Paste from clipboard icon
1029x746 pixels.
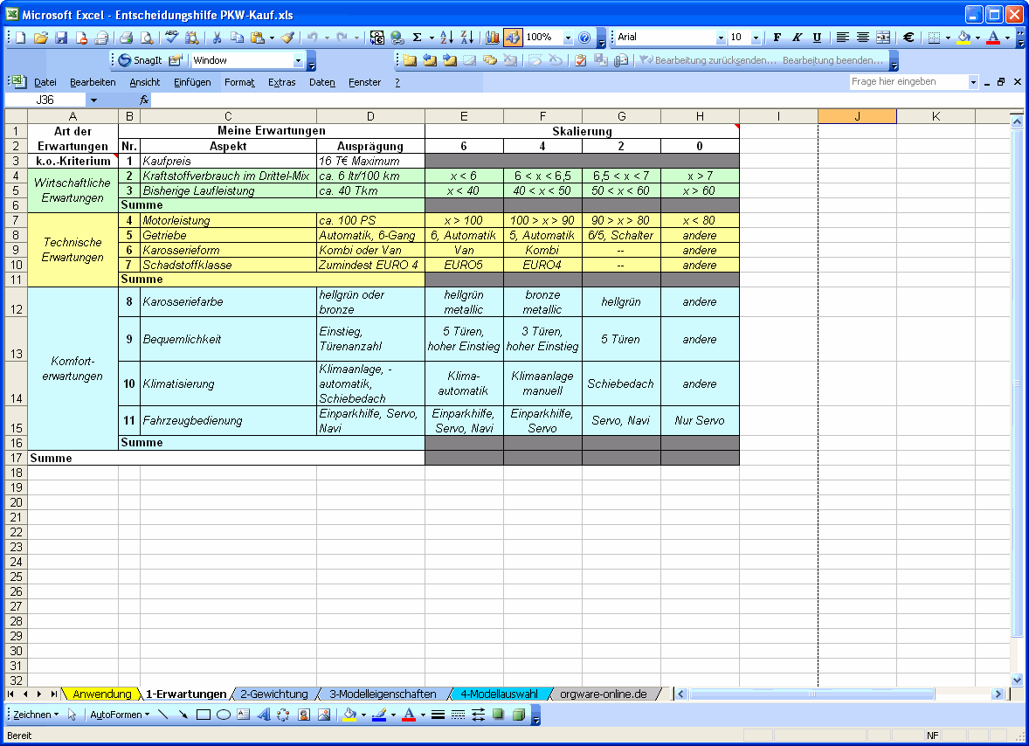pos(257,38)
